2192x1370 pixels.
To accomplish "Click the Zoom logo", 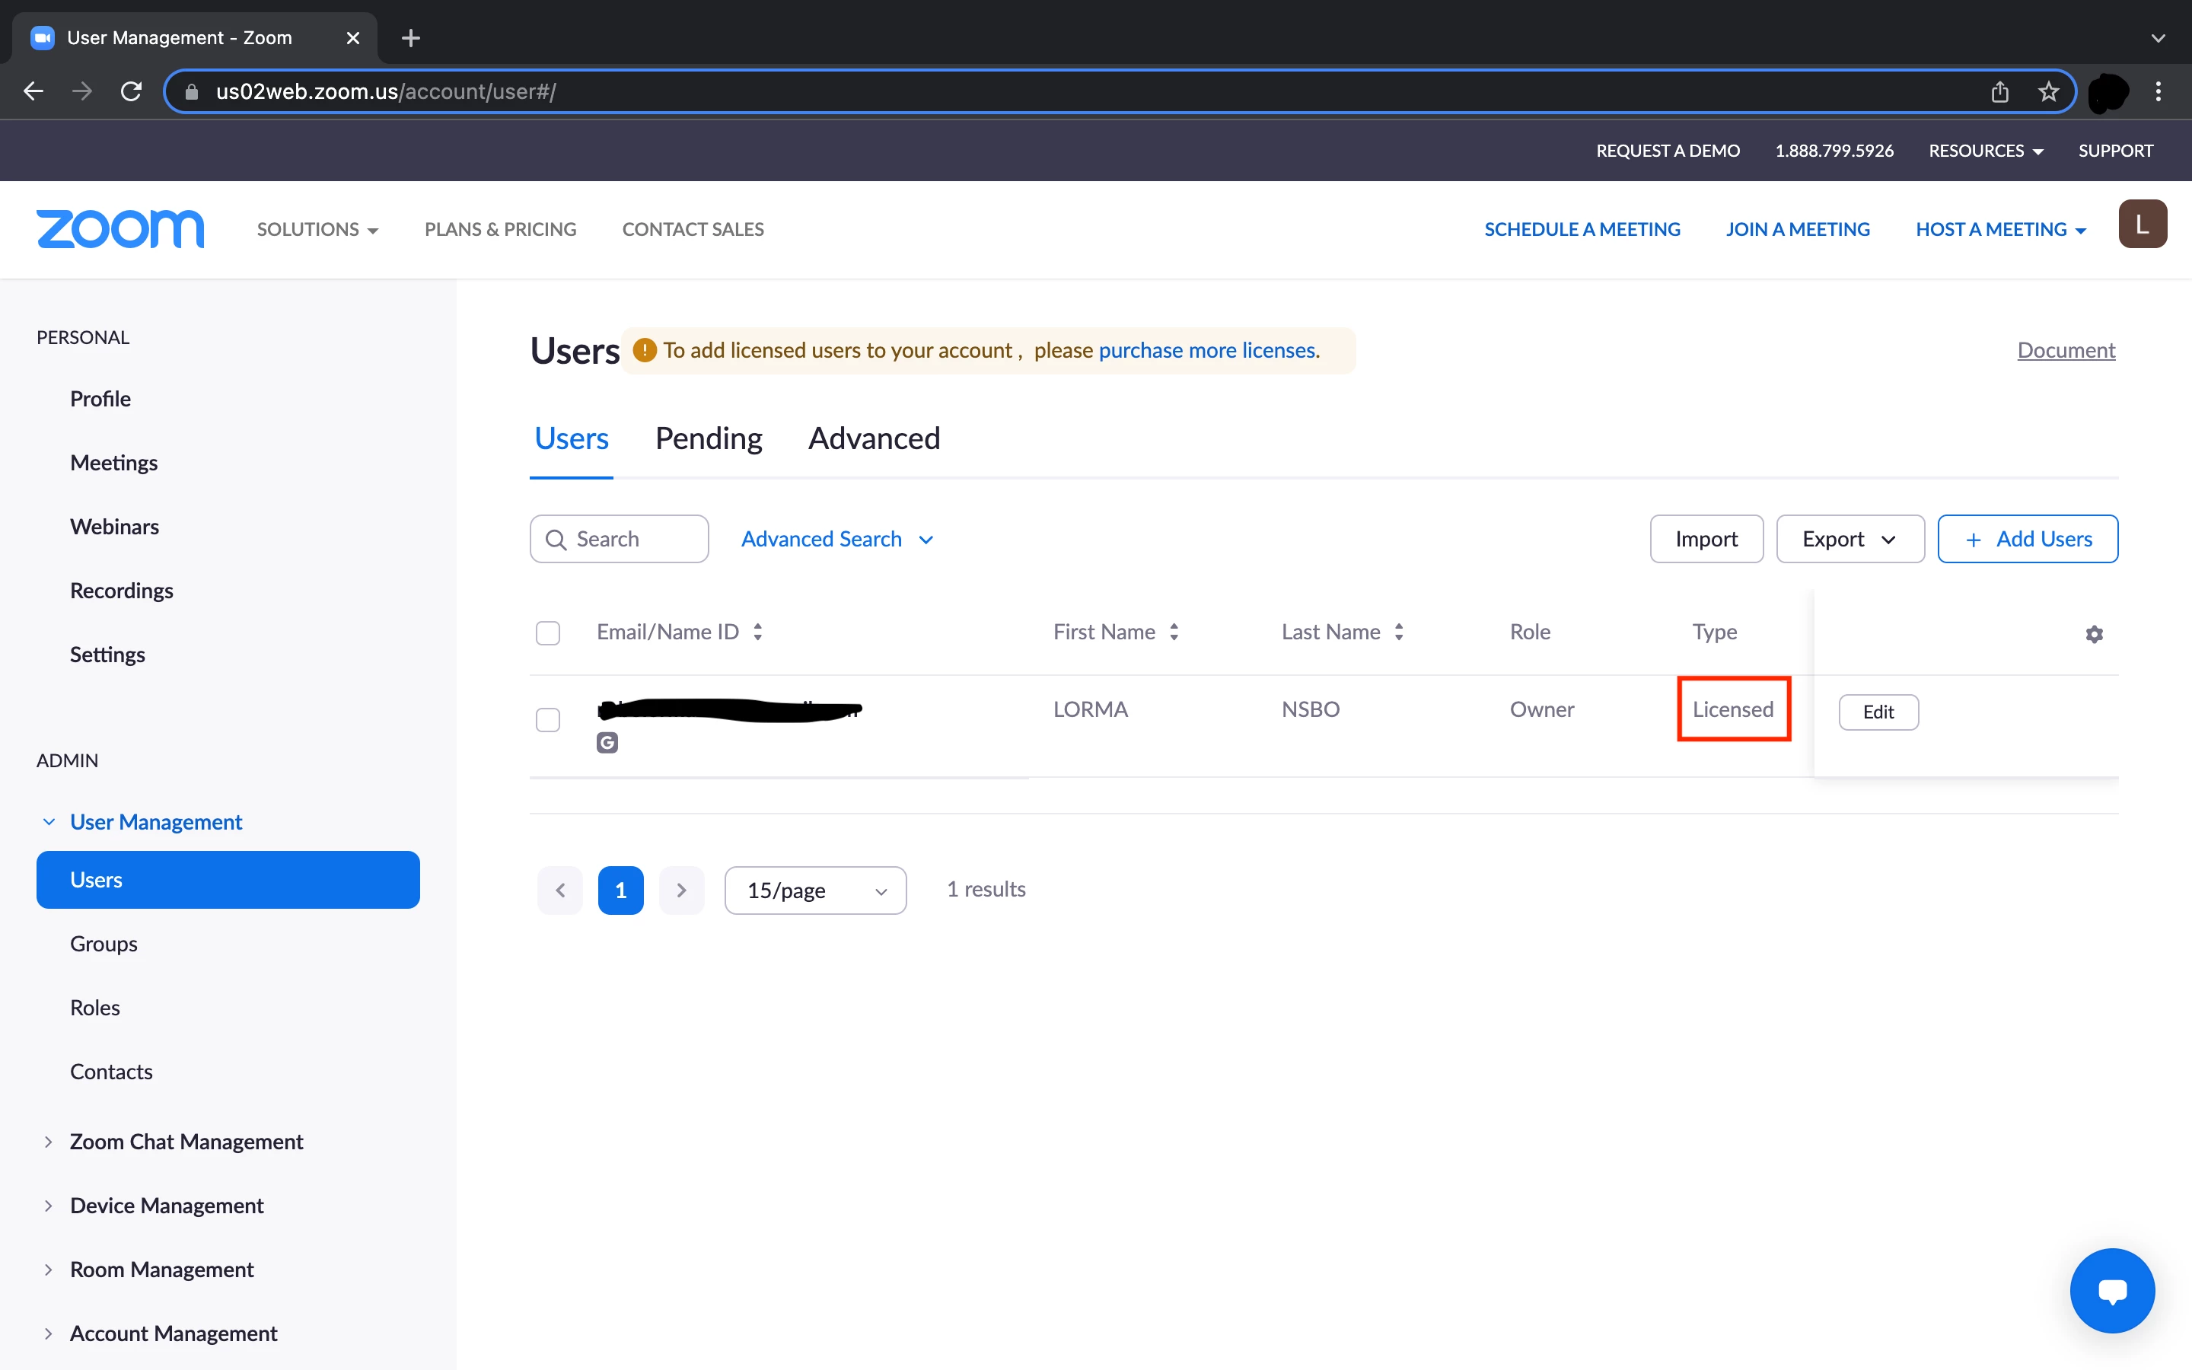I will pyautogui.click(x=120, y=228).
